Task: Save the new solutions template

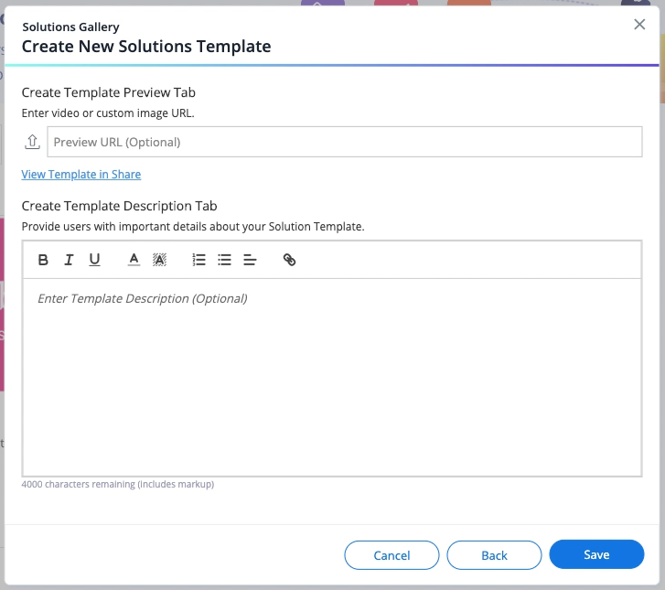Action: coord(596,555)
